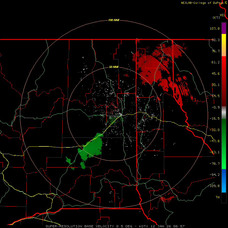This screenshot has width=228, height=228.
Task: Pick the yellow-orange segment of velocity color bar
Action: 224,45
